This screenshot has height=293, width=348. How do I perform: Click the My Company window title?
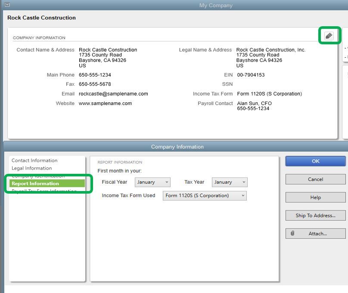click(216, 5)
